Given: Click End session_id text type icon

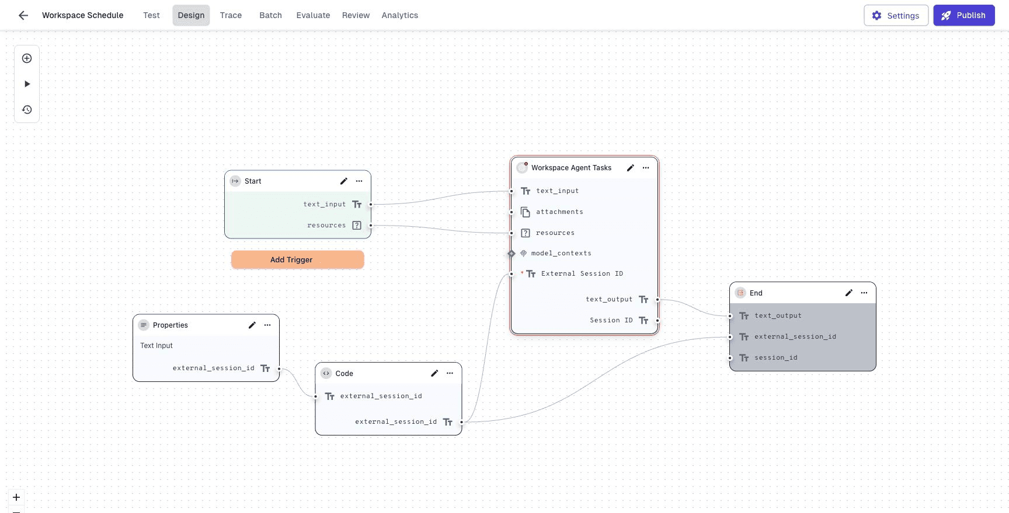Looking at the screenshot, I should 744,358.
